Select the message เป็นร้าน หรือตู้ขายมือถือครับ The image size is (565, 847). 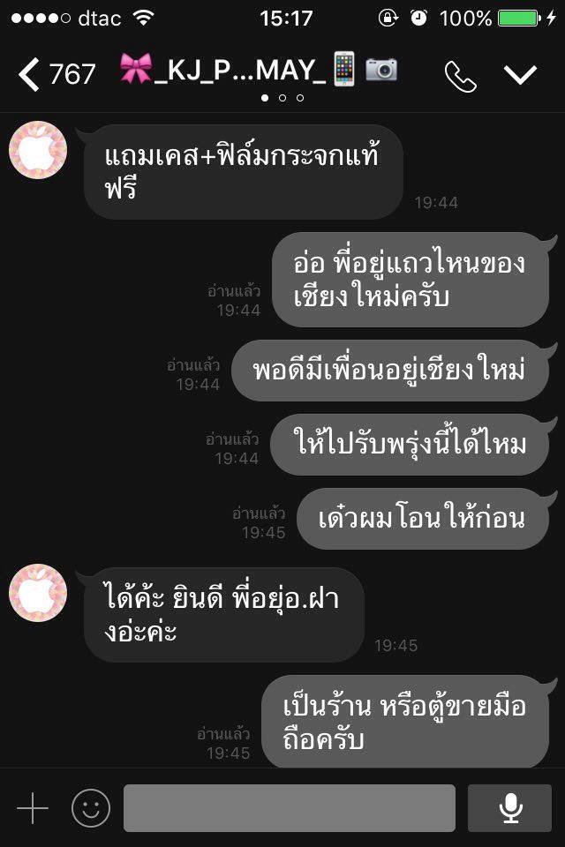coord(405,722)
